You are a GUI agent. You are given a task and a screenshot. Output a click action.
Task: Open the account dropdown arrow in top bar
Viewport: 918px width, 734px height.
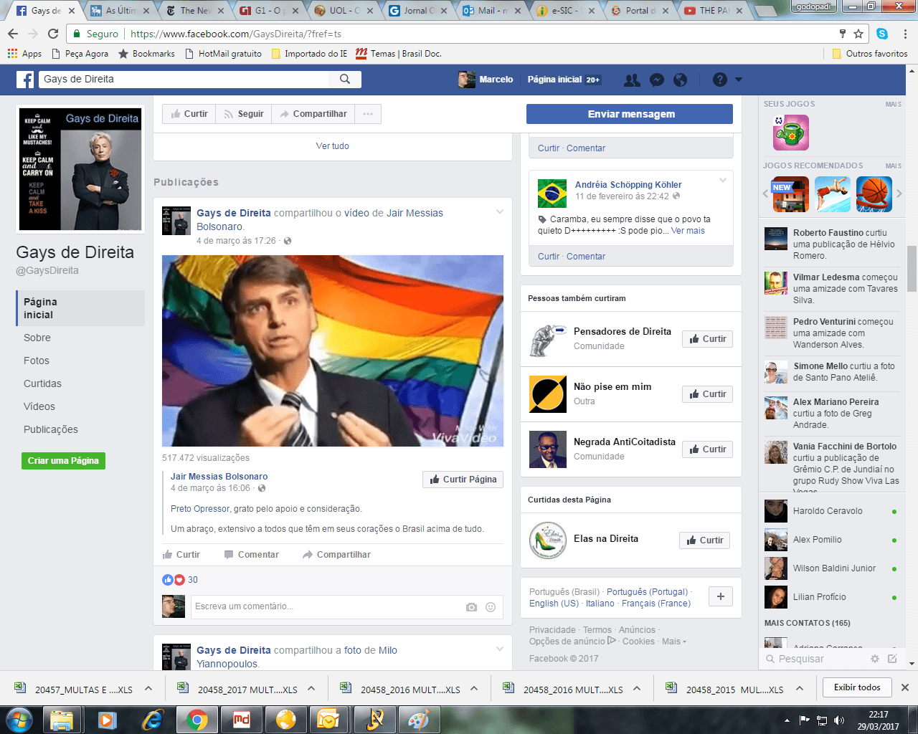coord(739,80)
